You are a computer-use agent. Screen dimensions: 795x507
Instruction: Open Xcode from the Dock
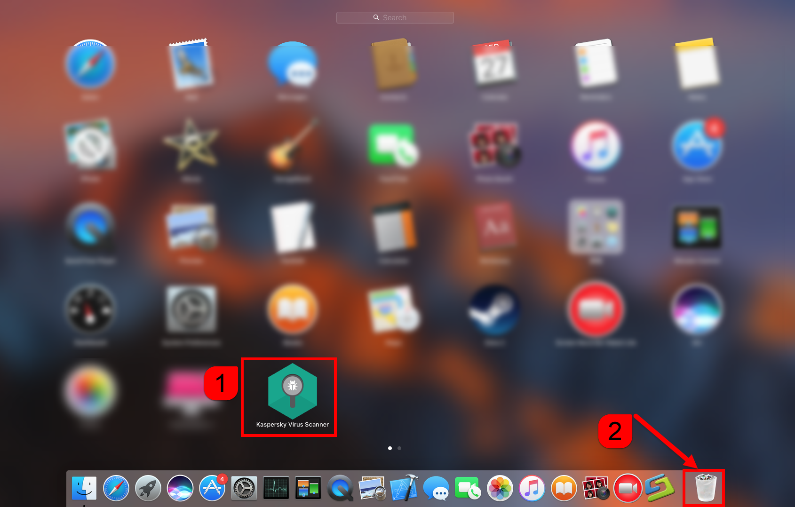click(x=404, y=488)
